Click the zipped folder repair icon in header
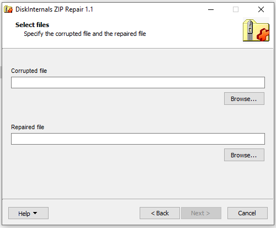276x228 pixels. [x=256, y=30]
